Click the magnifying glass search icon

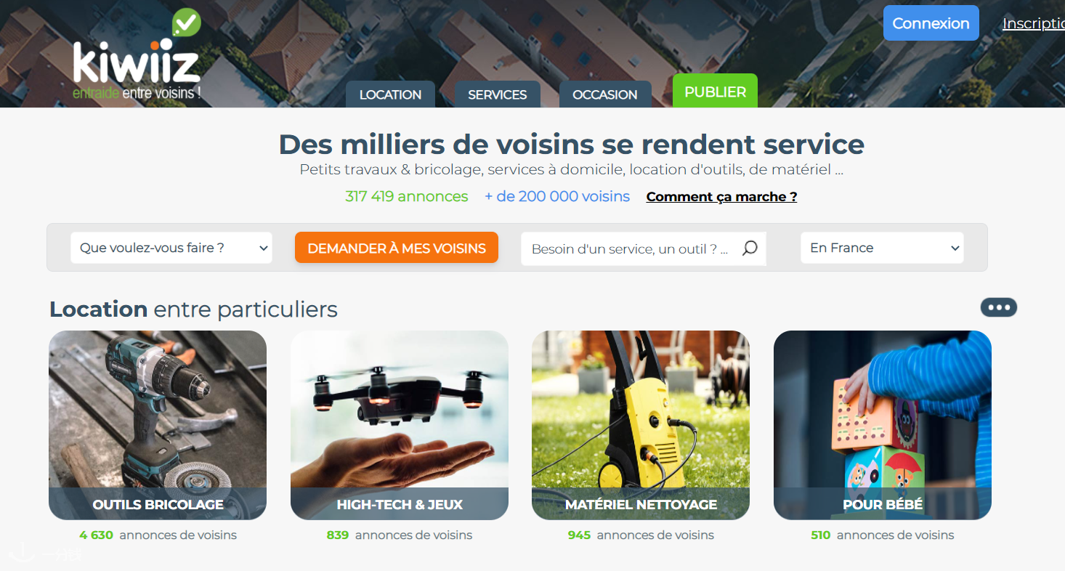click(x=750, y=248)
